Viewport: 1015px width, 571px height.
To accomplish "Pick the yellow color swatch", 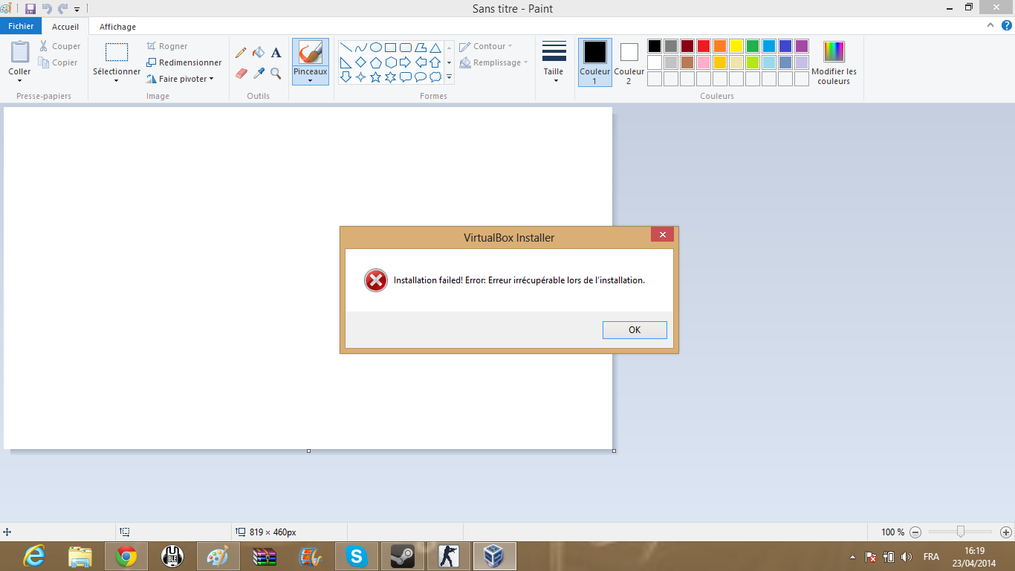I will [x=736, y=46].
